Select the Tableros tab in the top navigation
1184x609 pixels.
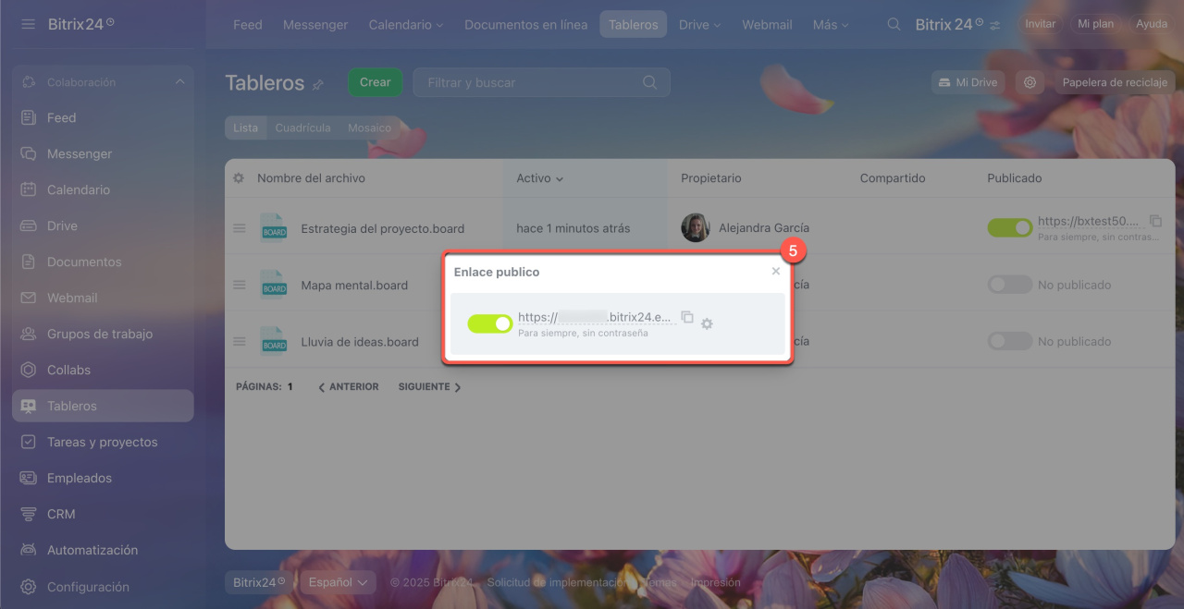[x=634, y=25]
